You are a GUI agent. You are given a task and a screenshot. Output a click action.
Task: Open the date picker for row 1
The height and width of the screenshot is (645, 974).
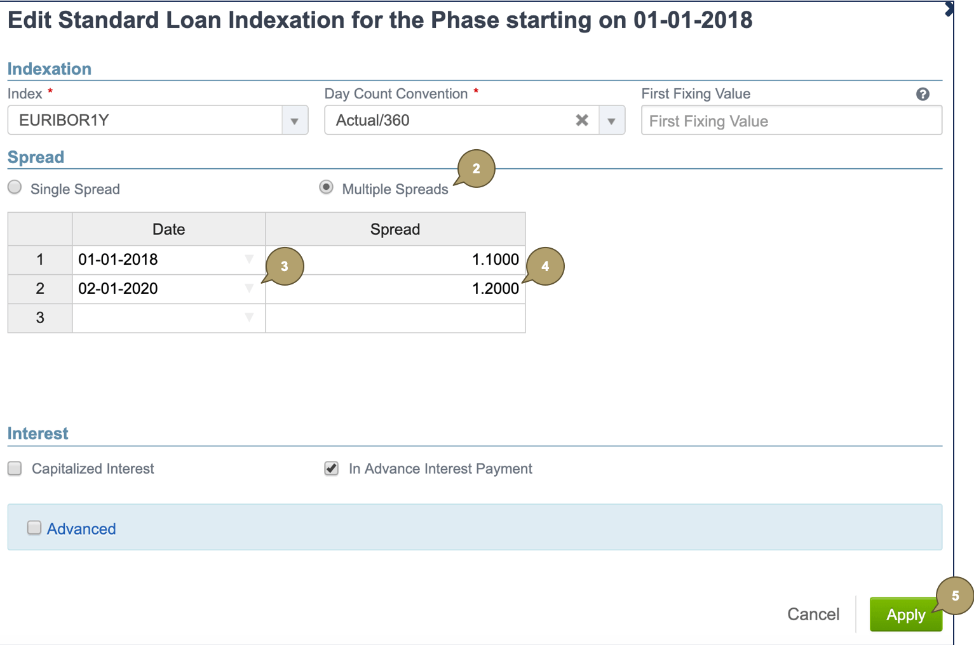point(249,259)
